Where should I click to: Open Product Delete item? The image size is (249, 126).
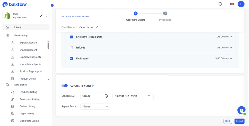28,79
